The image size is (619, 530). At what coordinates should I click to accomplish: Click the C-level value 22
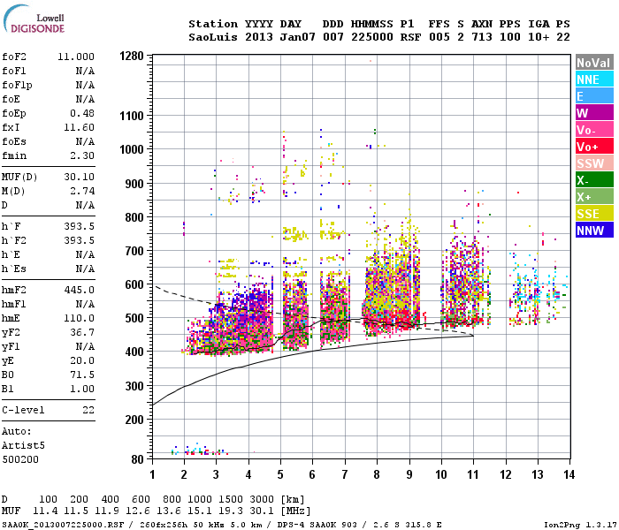(88, 410)
